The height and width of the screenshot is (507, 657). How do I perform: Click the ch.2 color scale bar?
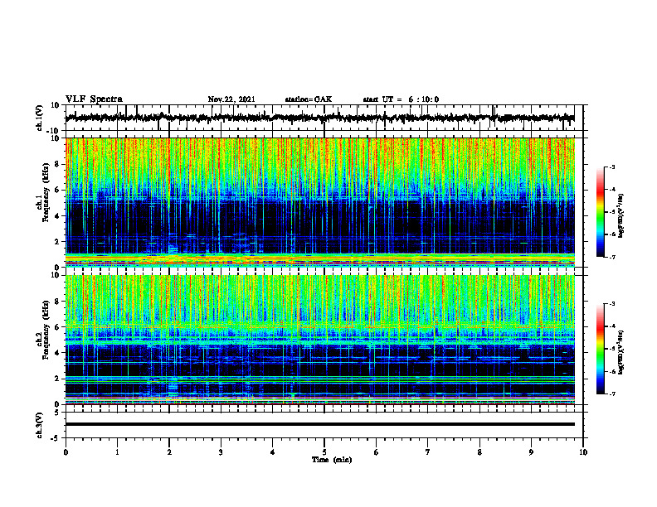pyautogui.click(x=601, y=349)
